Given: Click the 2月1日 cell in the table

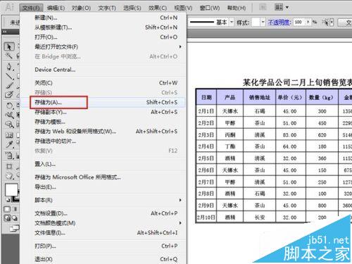Looking at the screenshot, I should pyautogui.click(x=206, y=111).
